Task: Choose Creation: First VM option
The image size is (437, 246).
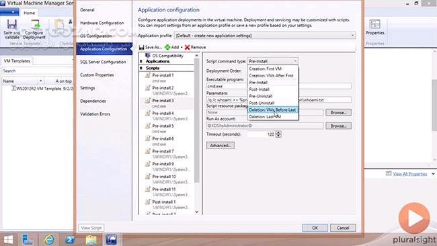Action: coord(272,69)
